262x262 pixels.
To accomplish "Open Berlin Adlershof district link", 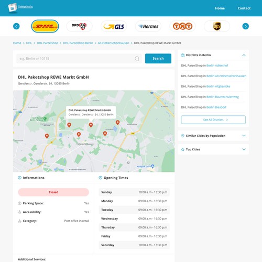I will click(x=217, y=65).
